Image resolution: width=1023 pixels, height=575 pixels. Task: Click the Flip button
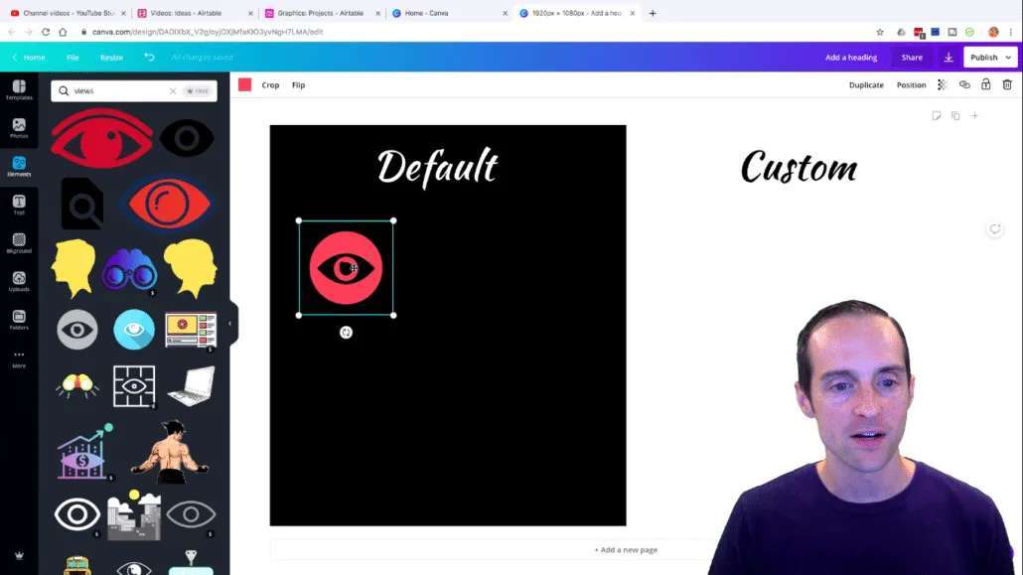pyautogui.click(x=298, y=84)
